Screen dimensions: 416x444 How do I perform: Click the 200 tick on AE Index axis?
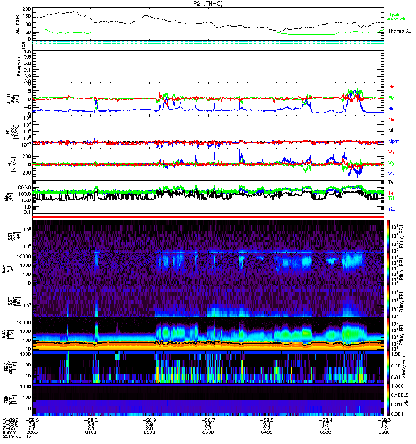(27, 9)
